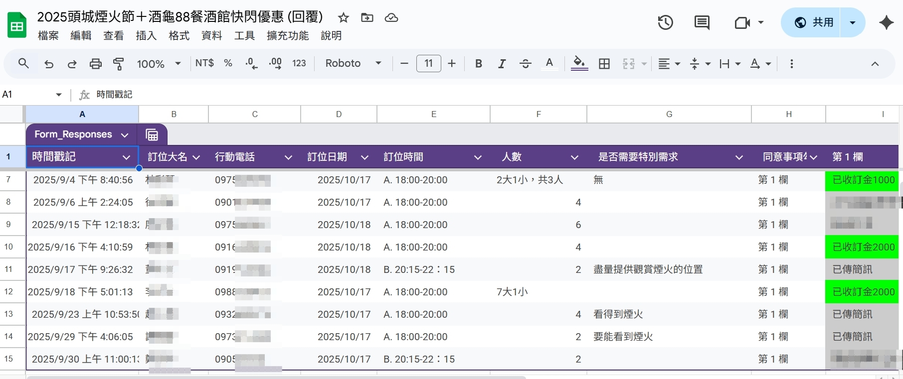Screen dimensions: 903x379
Task: Open the Gemini sparkle assistant
Action: [x=887, y=22]
